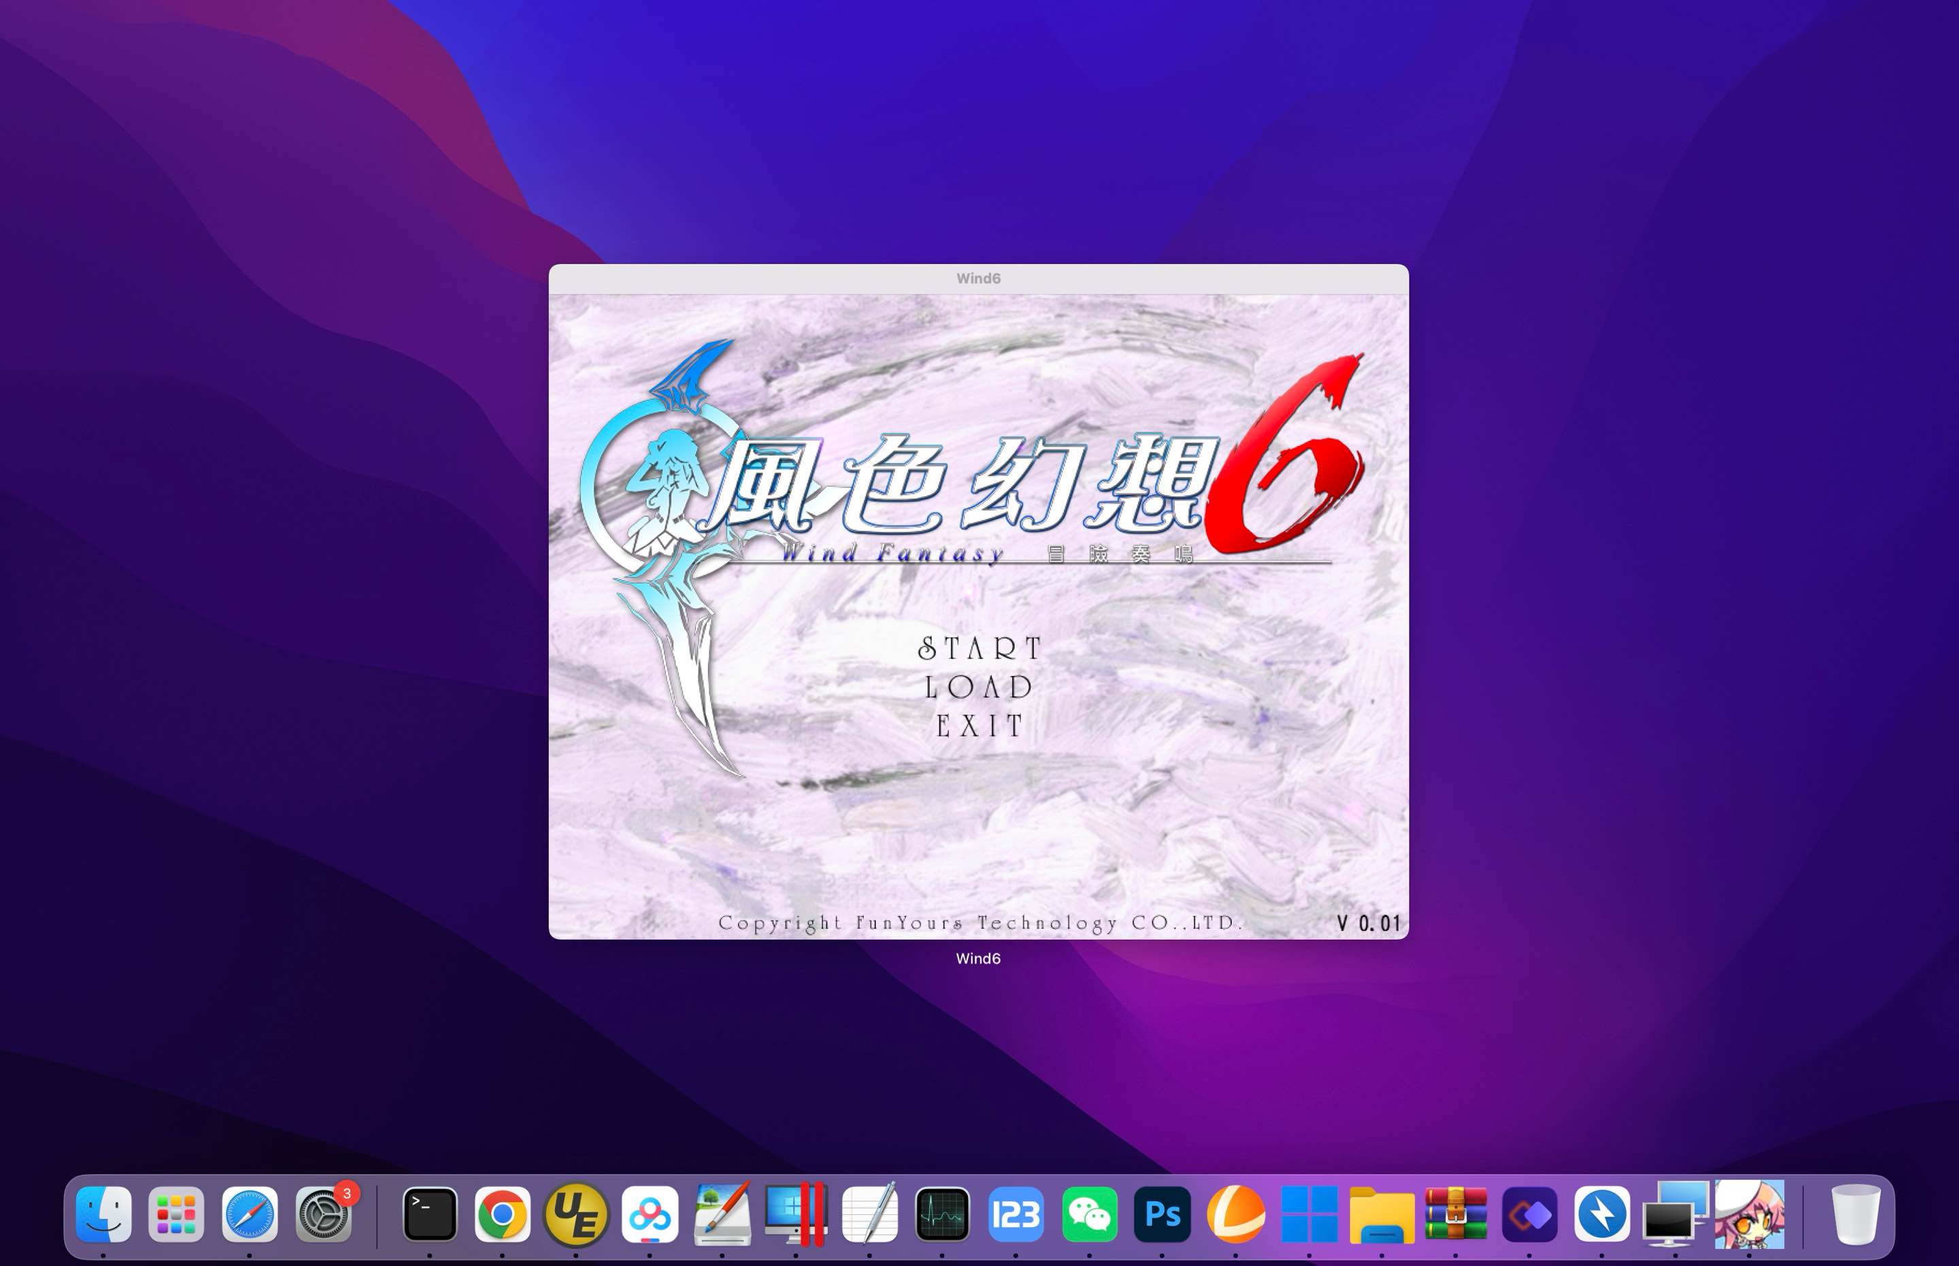Open the orange sphere app in Dock

point(1235,1214)
